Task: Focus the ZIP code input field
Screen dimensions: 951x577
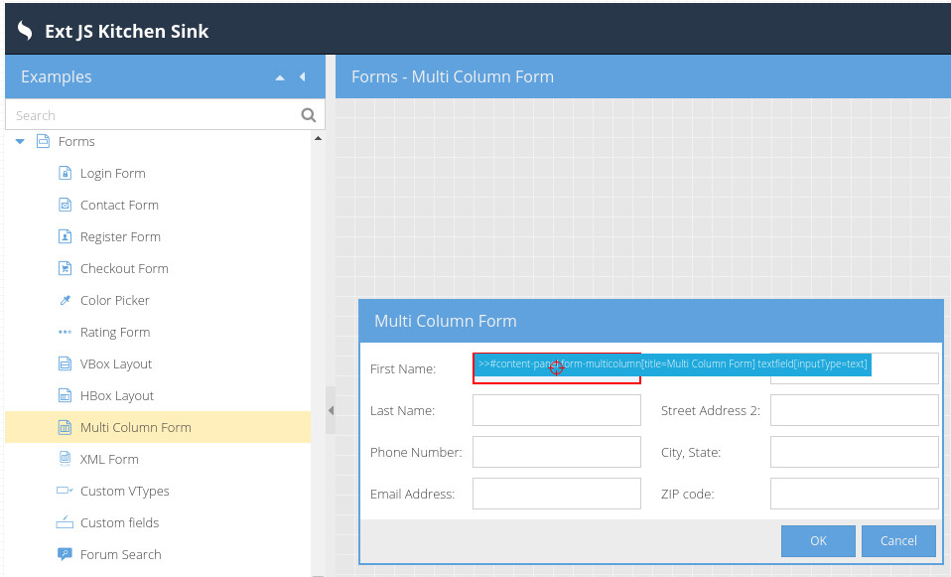Action: [854, 494]
